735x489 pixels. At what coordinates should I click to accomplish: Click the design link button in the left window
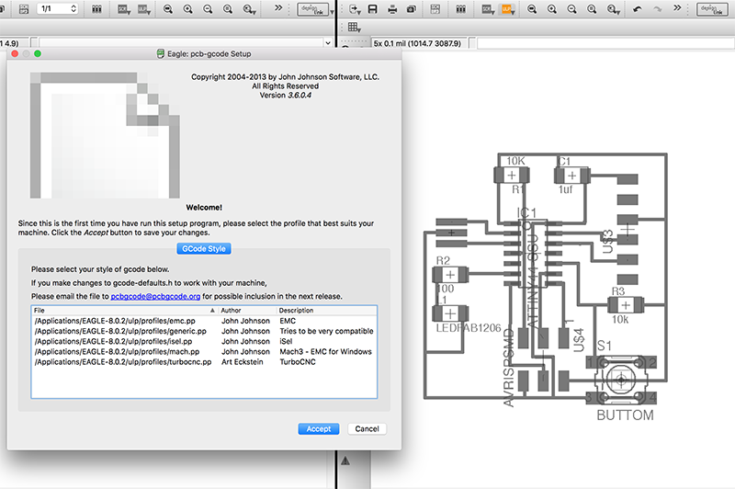tap(312, 9)
